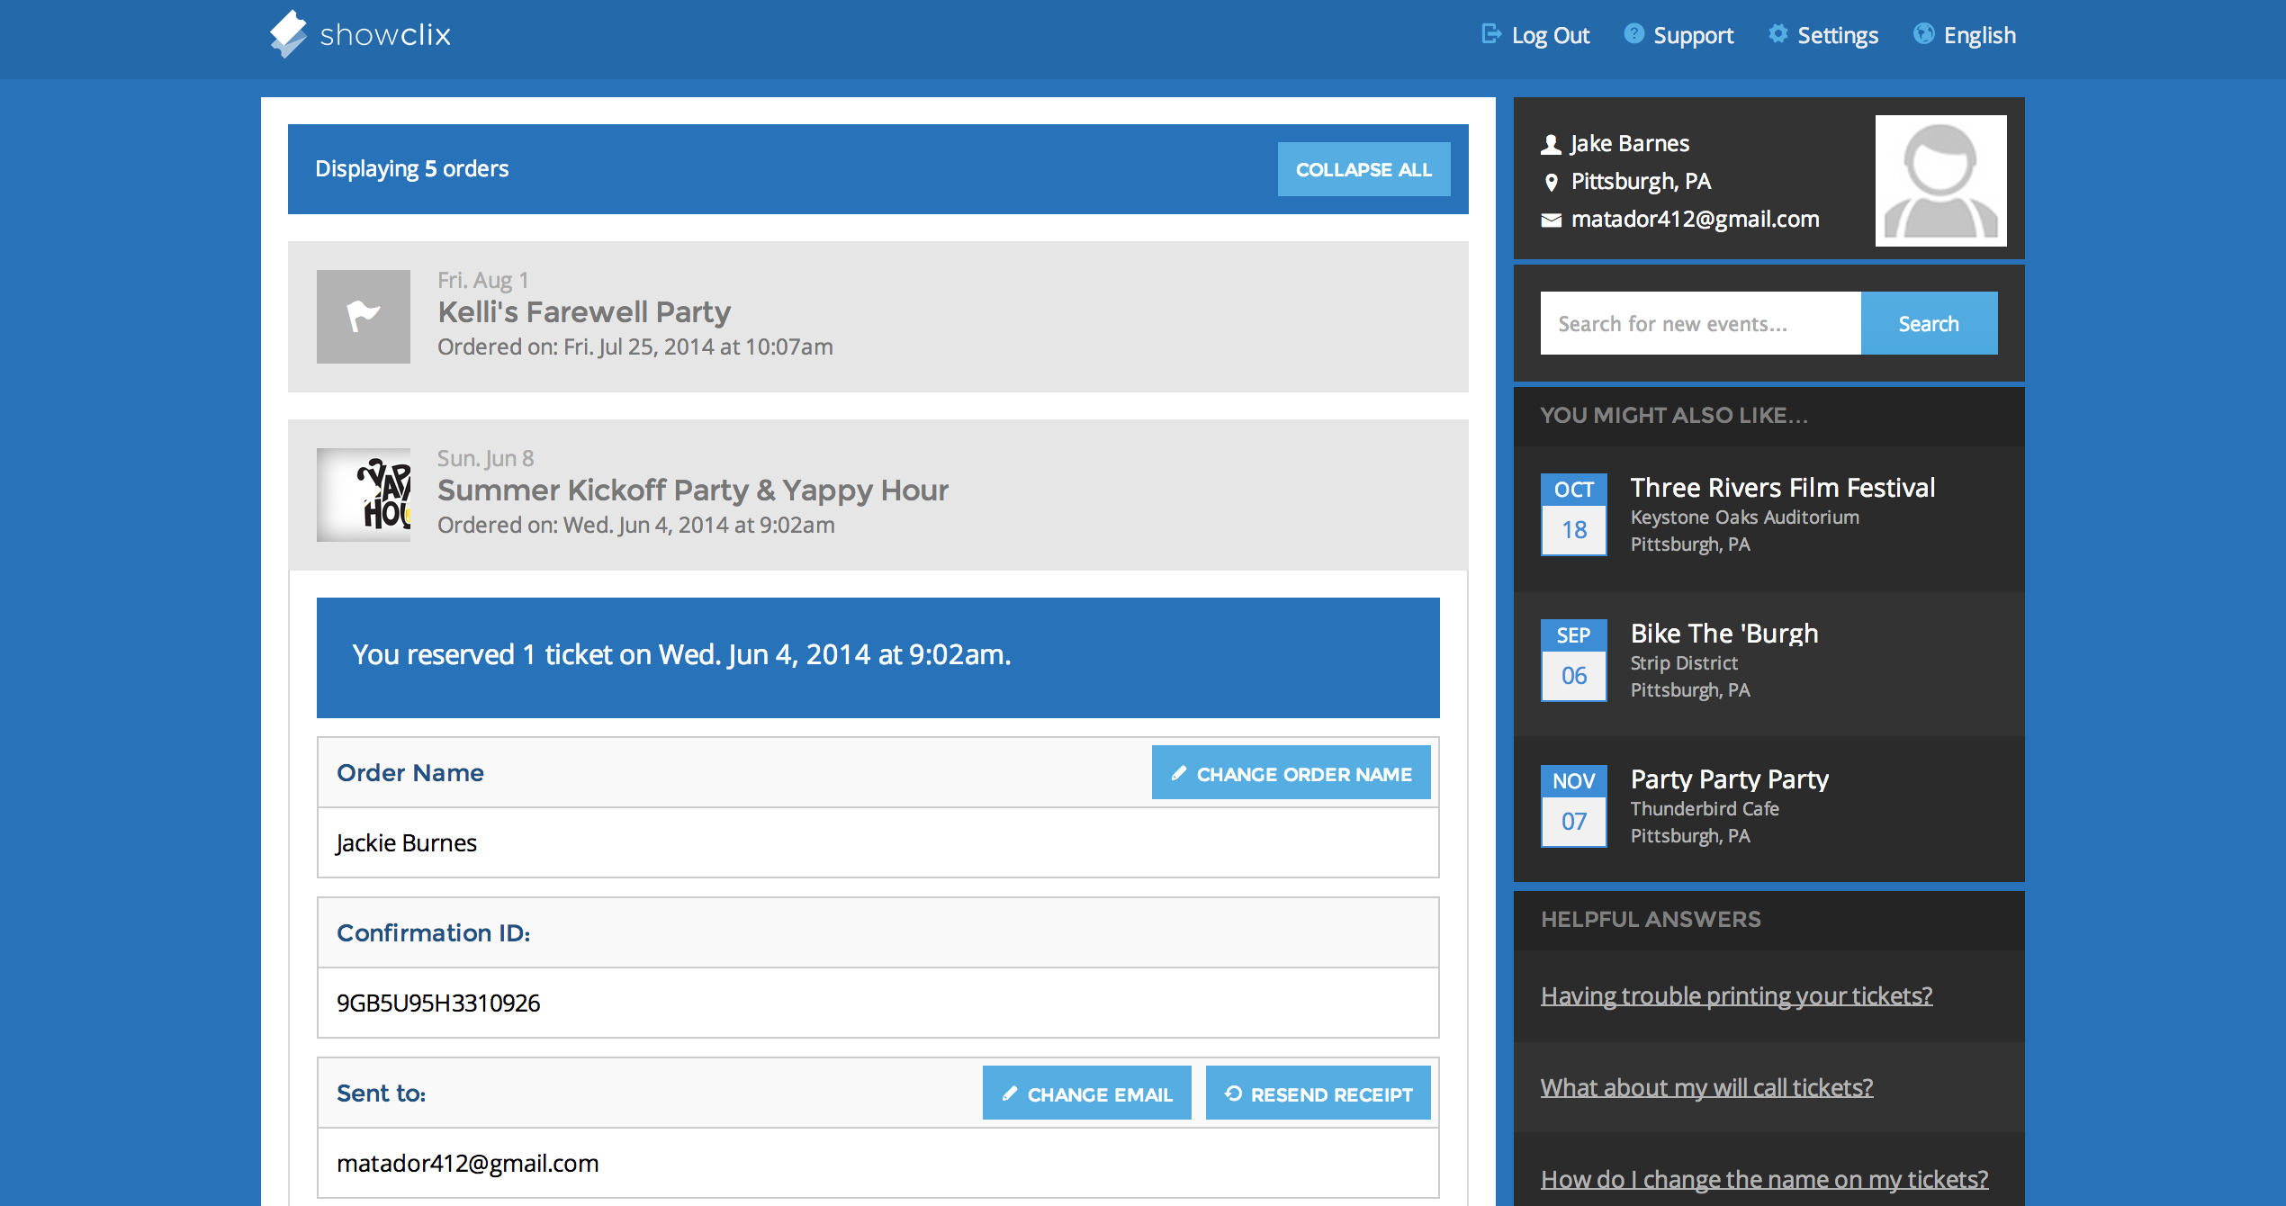Click the person icon beside Jake Barnes
The width and height of the screenshot is (2286, 1206).
point(1550,142)
